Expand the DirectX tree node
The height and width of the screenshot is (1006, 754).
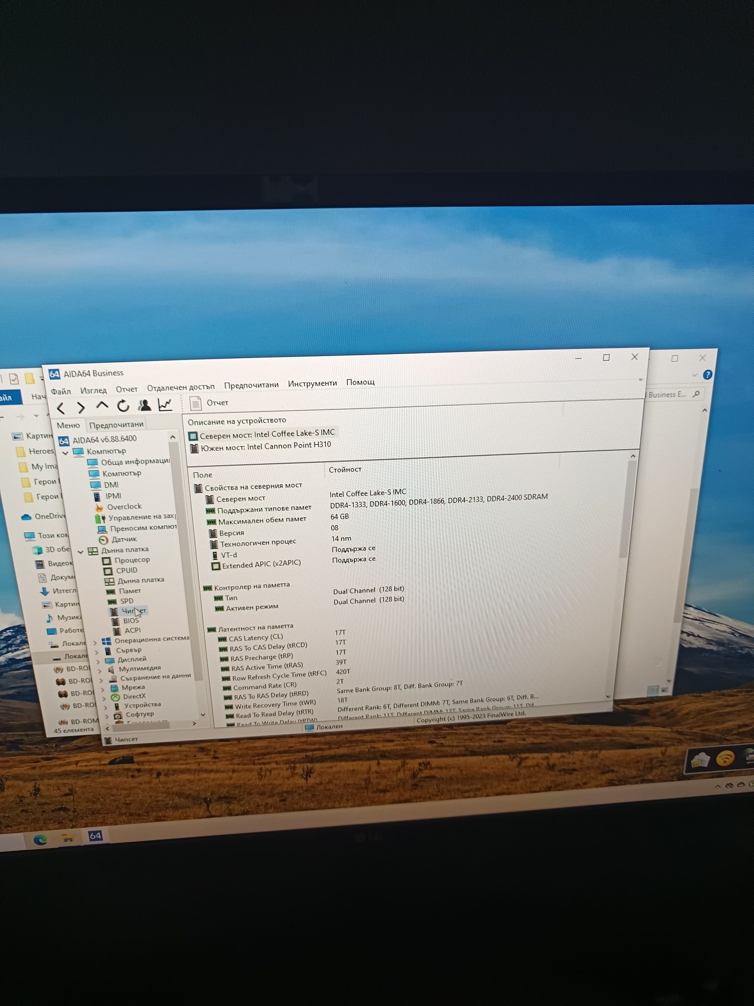[x=104, y=698]
